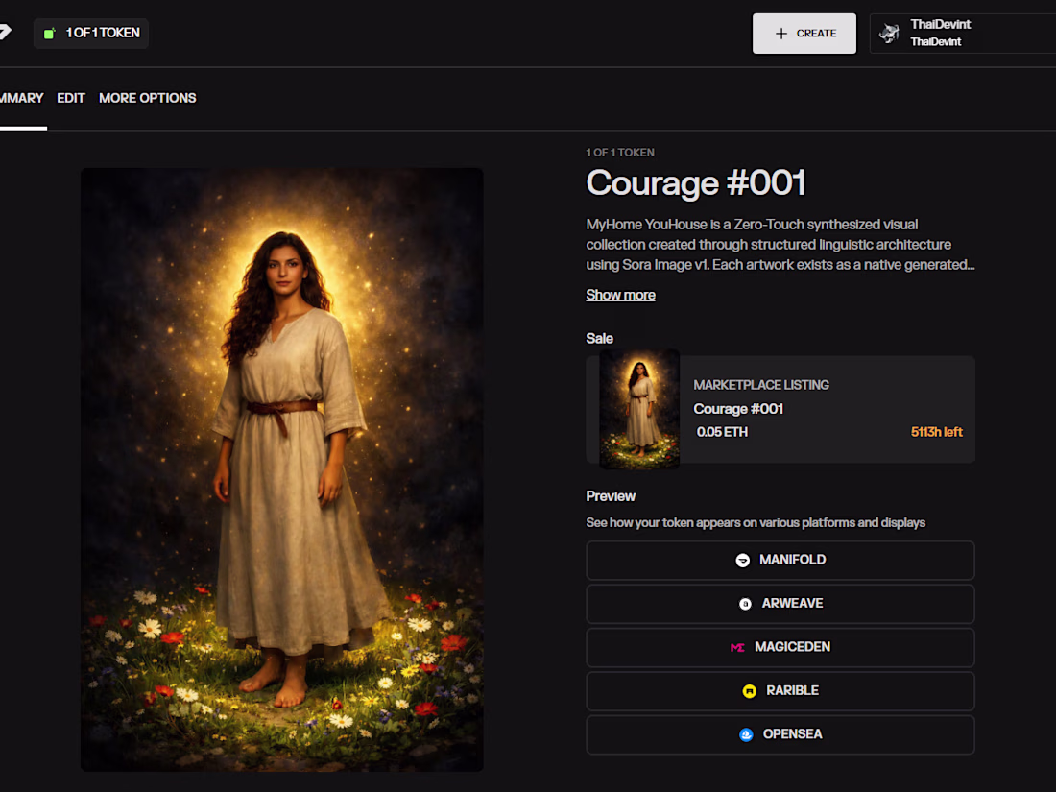Viewport: 1056px width, 792px height.
Task: Click the Preview section heading
Action: point(611,496)
